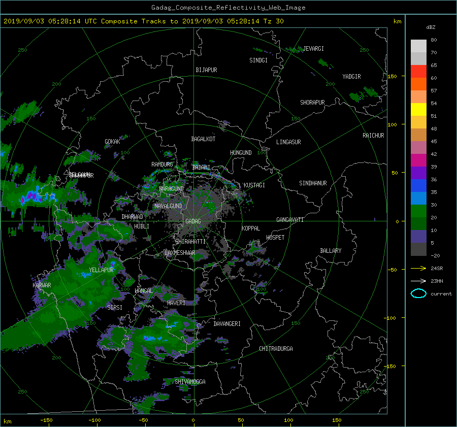Click the YELLAPUR city label

(x=101, y=270)
